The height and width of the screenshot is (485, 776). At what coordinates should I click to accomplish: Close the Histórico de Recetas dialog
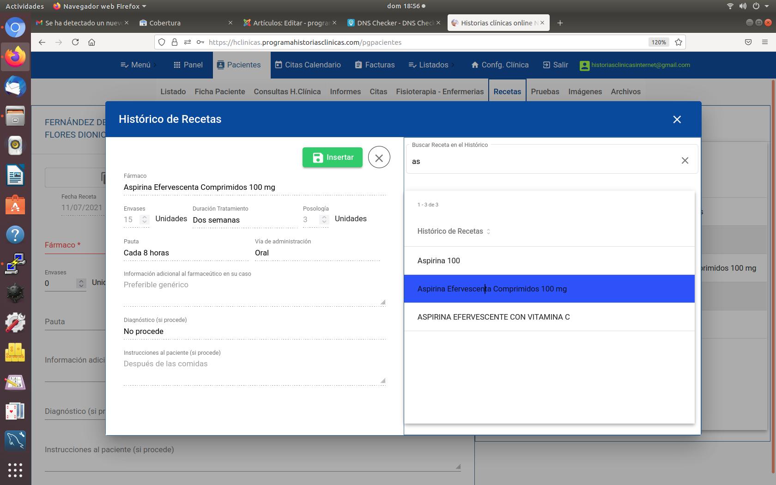(x=677, y=120)
